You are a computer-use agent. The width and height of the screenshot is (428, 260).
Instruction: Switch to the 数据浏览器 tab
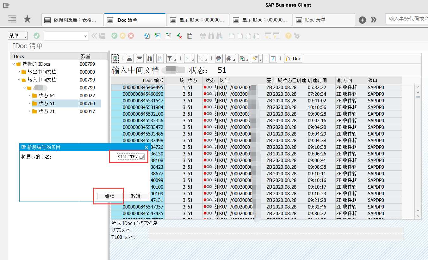tap(72, 20)
